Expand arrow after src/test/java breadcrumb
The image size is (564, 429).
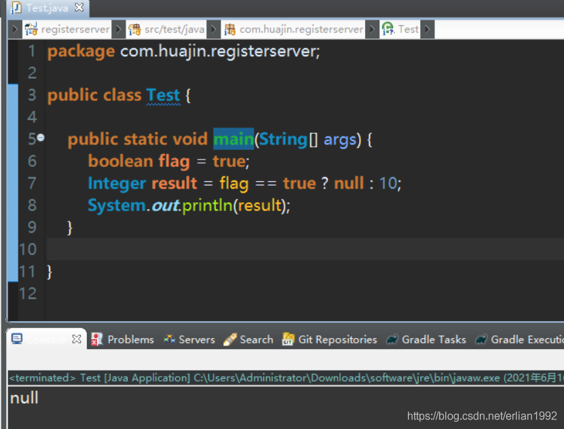click(x=213, y=29)
